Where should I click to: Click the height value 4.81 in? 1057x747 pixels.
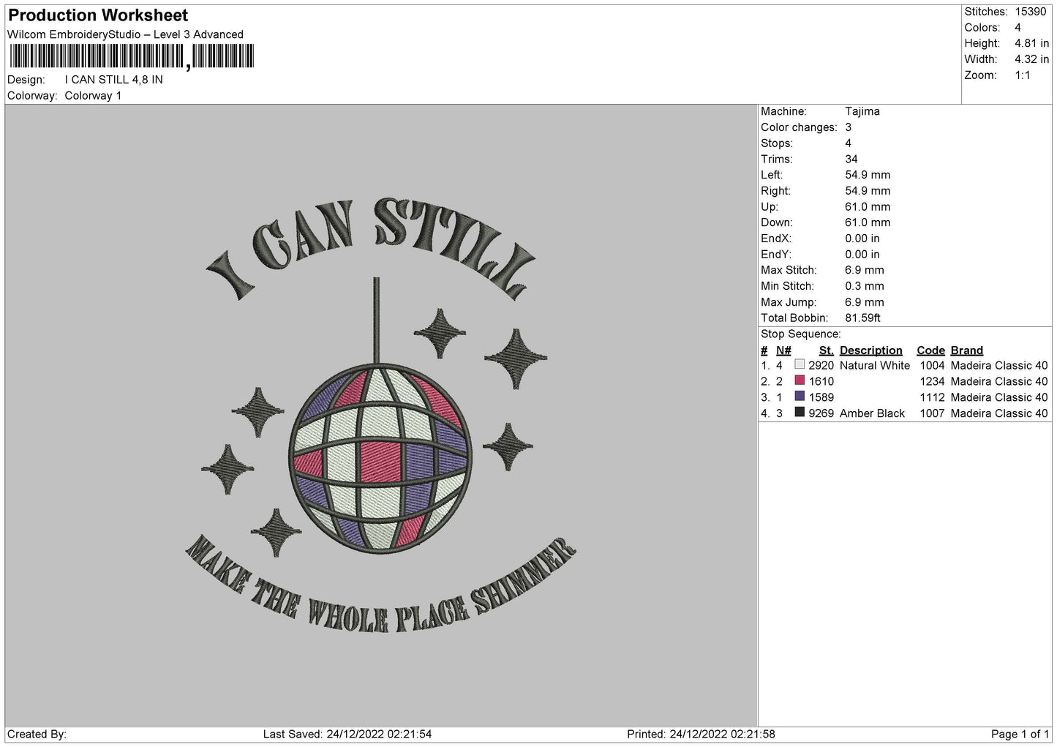pos(1031,43)
